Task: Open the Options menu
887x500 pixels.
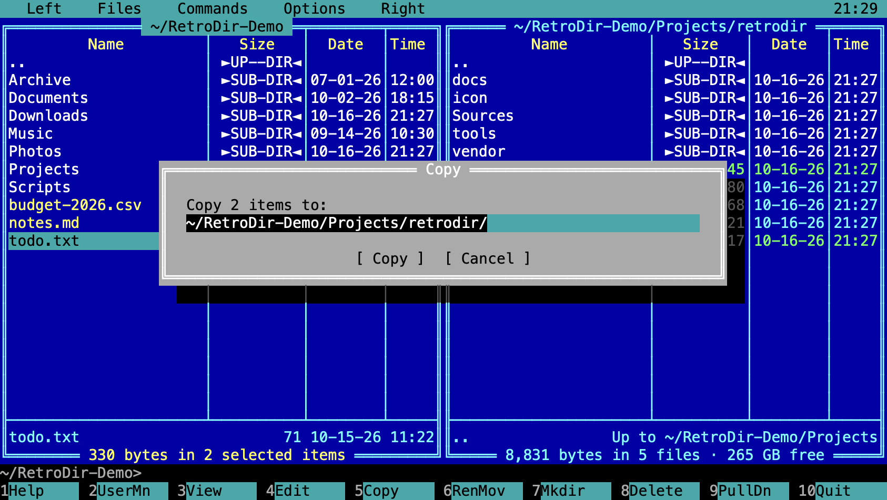Action: [x=315, y=8]
